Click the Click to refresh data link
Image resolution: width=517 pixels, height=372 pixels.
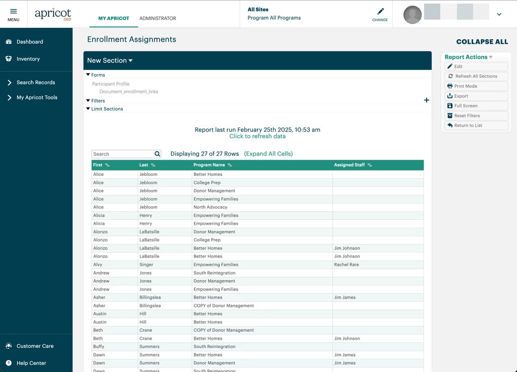tap(257, 136)
